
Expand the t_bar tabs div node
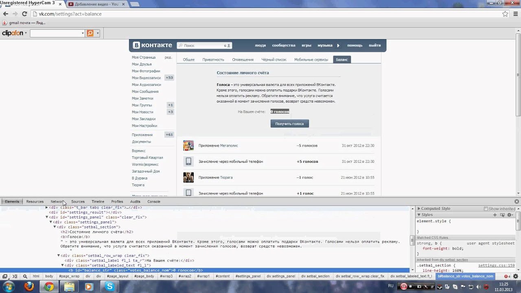pos(47,208)
